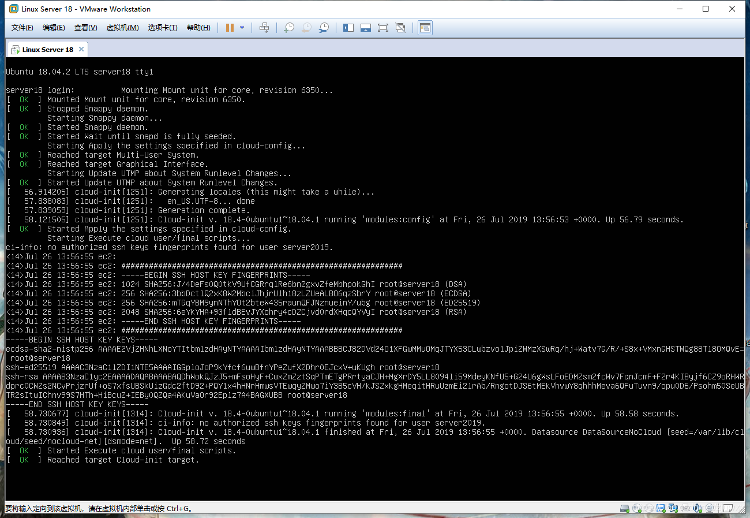Click the '(ED25519)' fingerprint line

(x=243, y=303)
